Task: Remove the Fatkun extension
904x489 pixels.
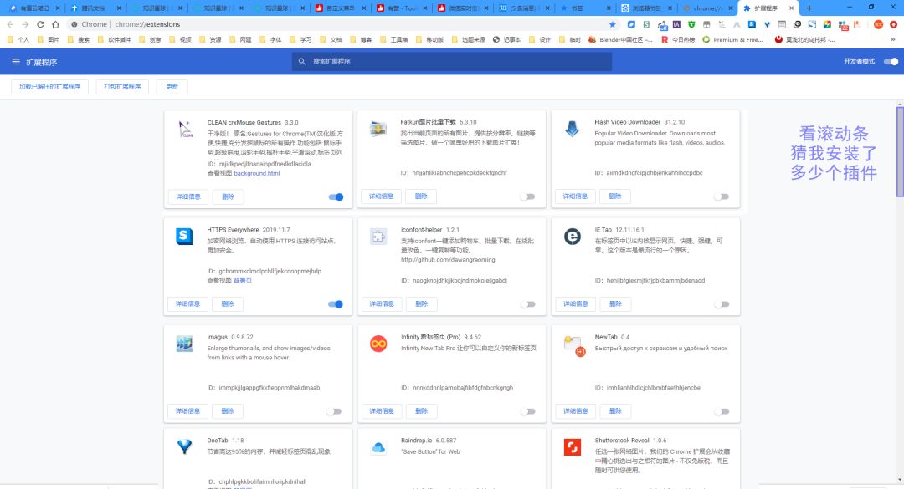Action: 421,196
